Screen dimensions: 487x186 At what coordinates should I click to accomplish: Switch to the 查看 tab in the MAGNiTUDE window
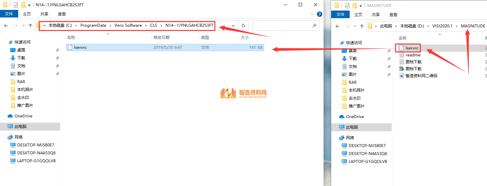(x=393, y=15)
